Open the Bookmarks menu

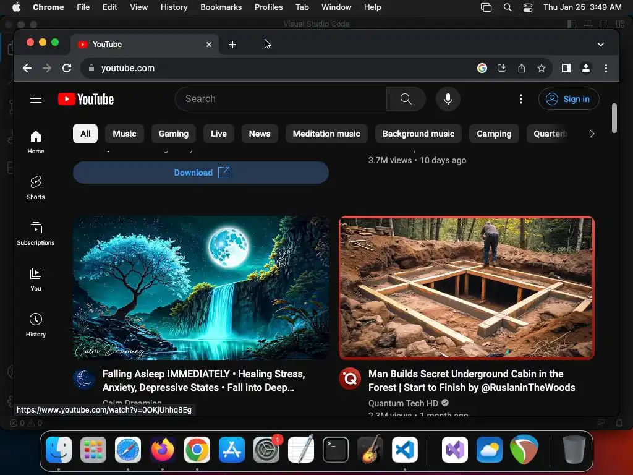coord(221,7)
